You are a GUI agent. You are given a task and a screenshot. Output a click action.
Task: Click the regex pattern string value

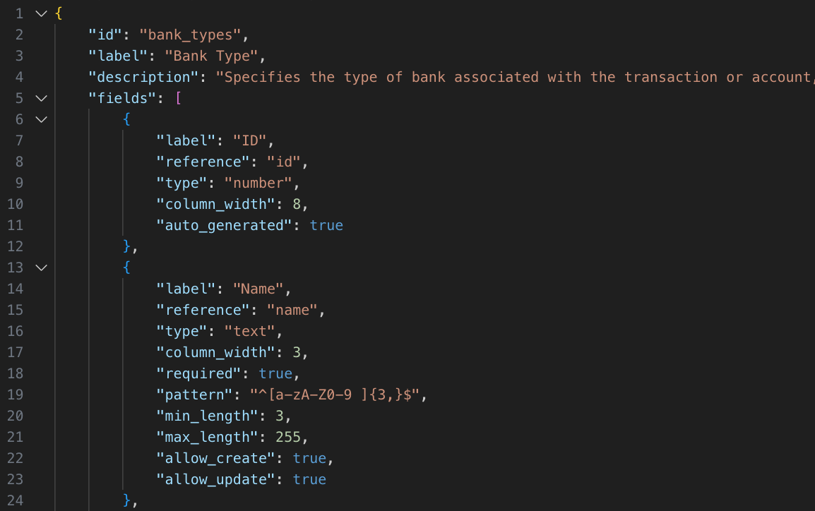click(x=335, y=395)
